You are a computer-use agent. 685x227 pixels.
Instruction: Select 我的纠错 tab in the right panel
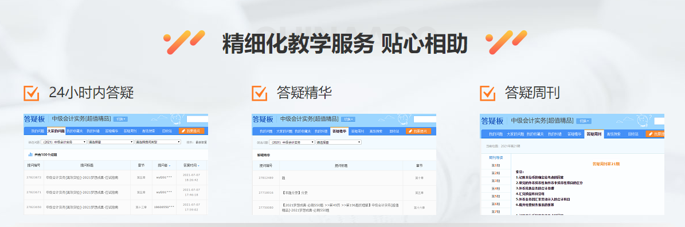click(555, 134)
